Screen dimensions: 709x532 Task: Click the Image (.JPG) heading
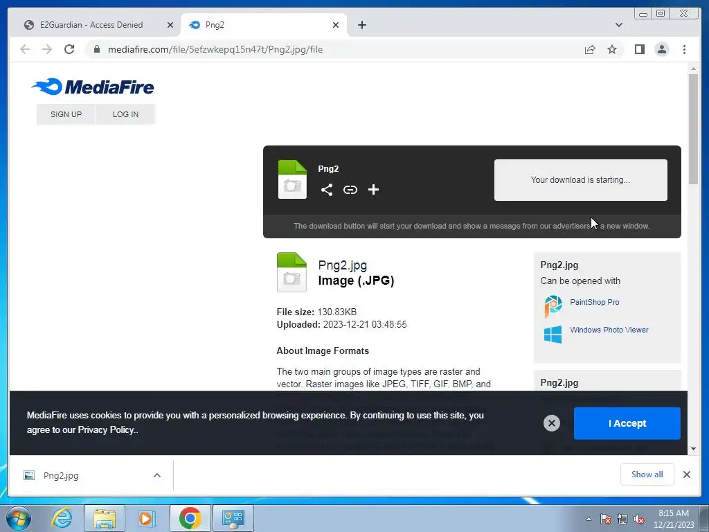tap(356, 281)
